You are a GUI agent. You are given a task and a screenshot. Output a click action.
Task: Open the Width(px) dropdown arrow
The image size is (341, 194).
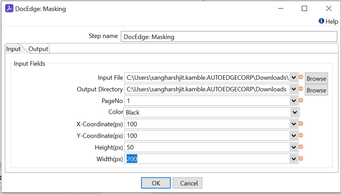click(x=294, y=159)
